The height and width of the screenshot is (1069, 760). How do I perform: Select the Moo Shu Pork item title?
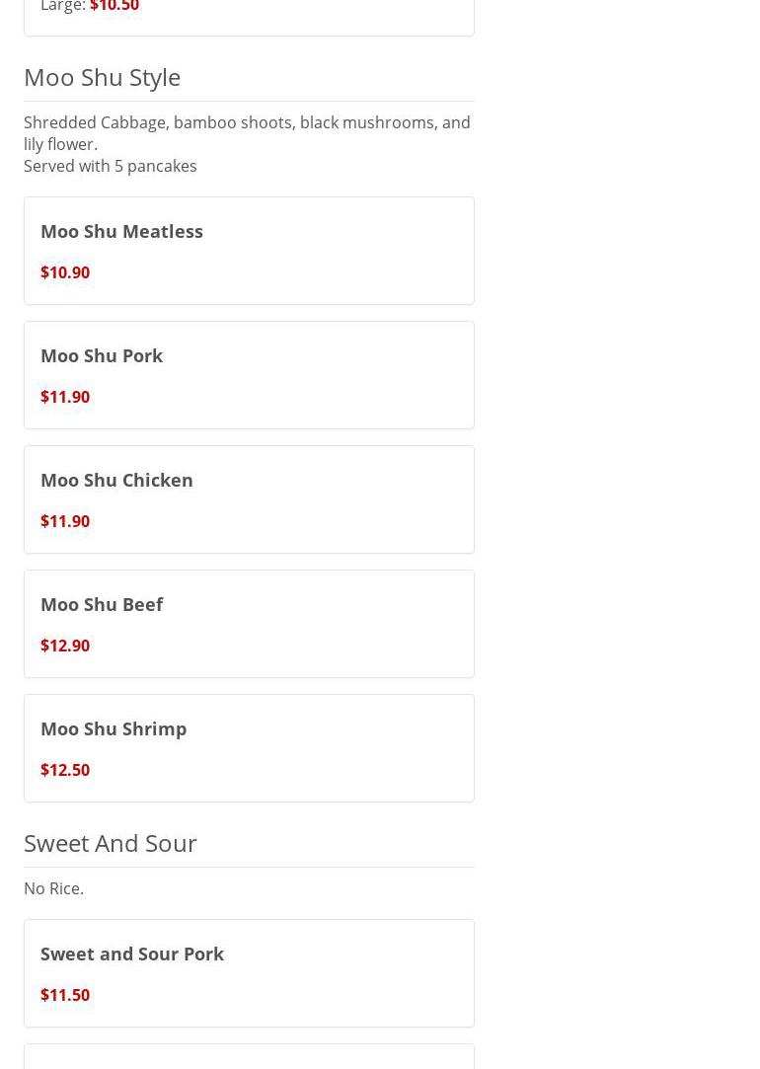(102, 355)
